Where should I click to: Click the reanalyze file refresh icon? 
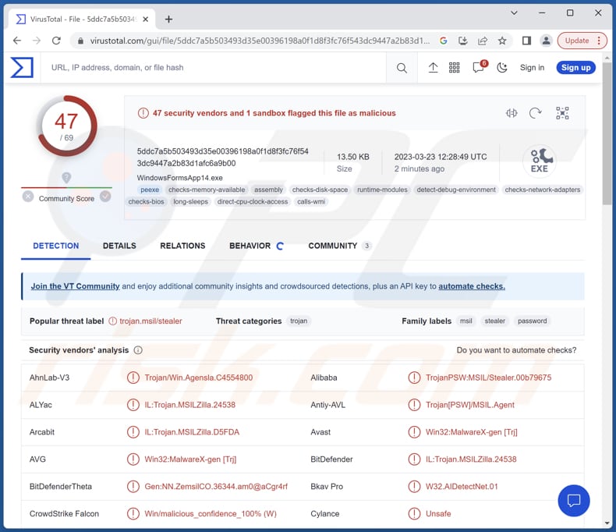(535, 113)
